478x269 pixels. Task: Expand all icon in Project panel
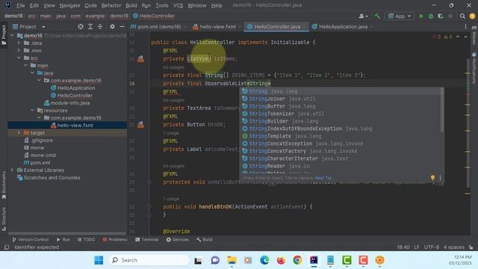[90, 27]
